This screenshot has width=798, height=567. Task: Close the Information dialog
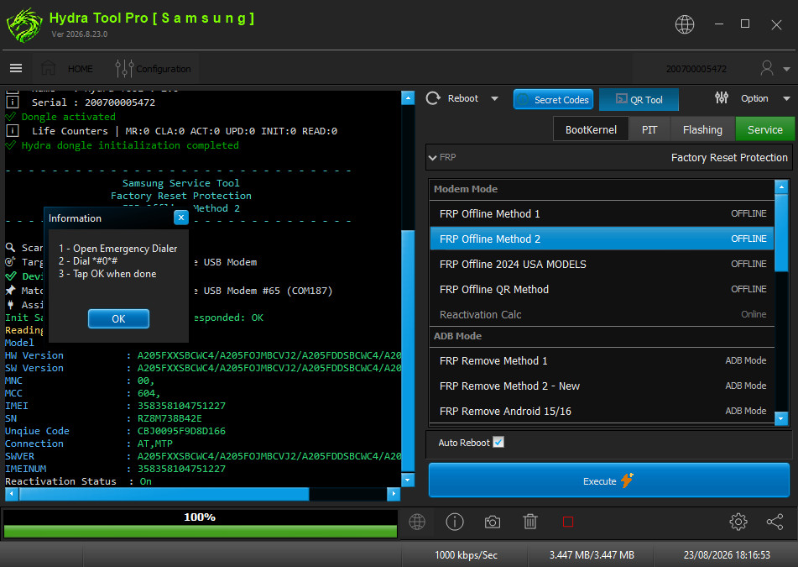coord(180,218)
